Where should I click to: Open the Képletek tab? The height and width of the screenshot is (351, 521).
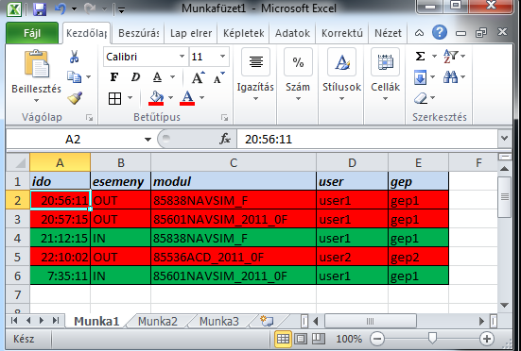(x=243, y=33)
